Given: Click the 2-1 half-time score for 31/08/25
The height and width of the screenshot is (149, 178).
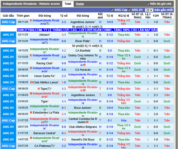Looking at the screenshot, I should [x=156, y=95].
